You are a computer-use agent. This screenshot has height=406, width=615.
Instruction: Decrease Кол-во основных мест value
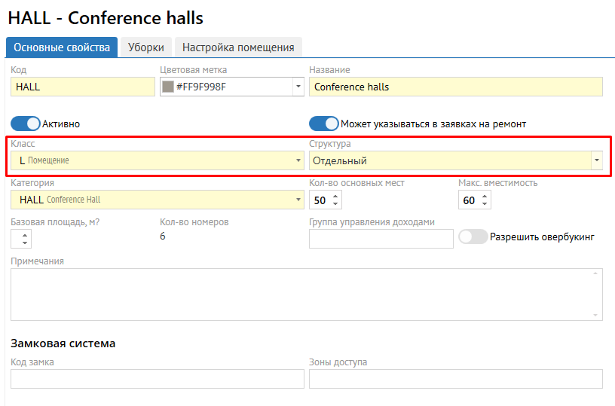coord(336,204)
